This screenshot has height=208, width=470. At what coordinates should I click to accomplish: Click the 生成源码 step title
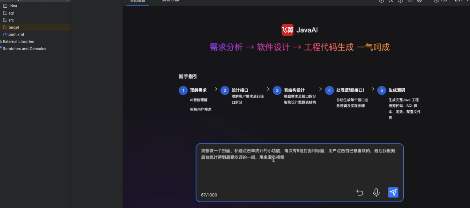397,90
